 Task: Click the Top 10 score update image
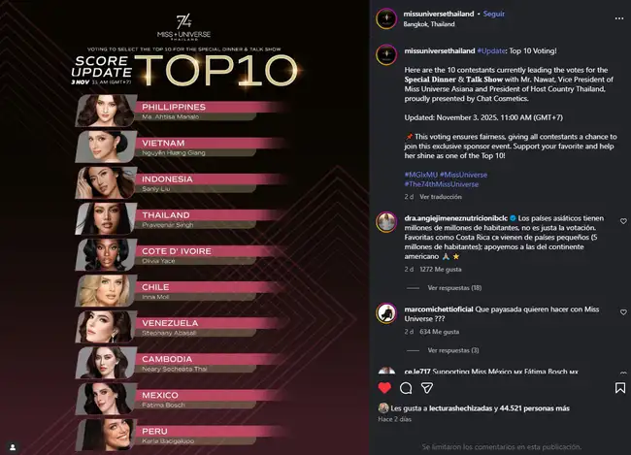coord(184,228)
